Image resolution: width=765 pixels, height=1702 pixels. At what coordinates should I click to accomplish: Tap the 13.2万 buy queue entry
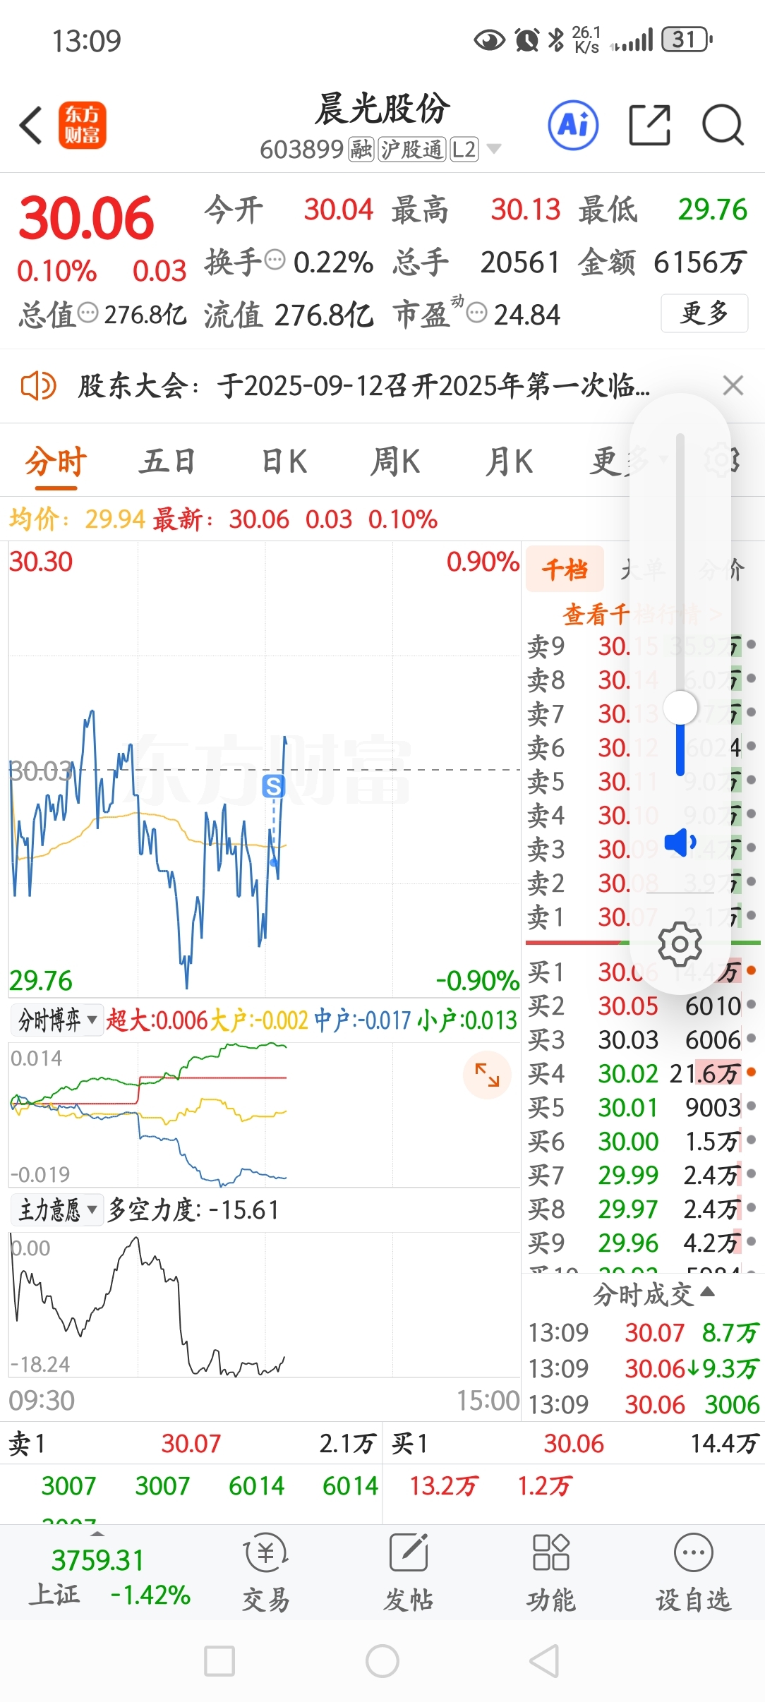click(x=443, y=1486)
